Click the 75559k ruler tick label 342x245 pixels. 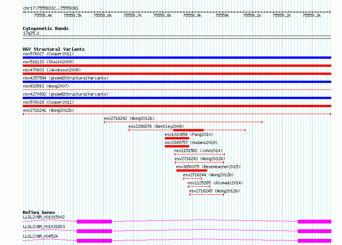pos(222,15)
